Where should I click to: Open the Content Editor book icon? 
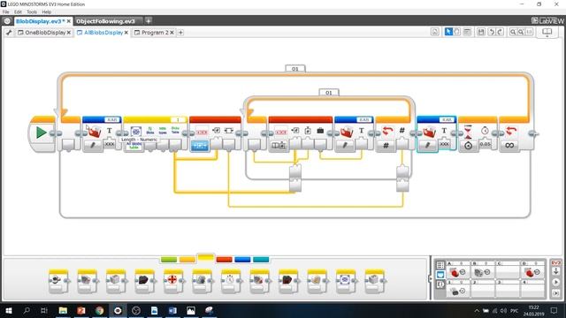(x=547, y=32)
